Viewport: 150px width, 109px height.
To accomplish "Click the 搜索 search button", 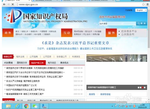I will coord(141,23).
